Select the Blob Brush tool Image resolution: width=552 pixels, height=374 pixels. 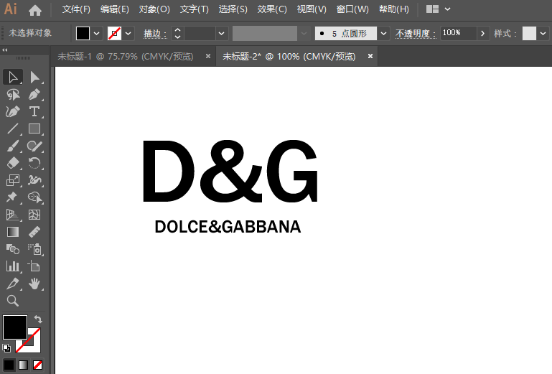pos(34,146)
